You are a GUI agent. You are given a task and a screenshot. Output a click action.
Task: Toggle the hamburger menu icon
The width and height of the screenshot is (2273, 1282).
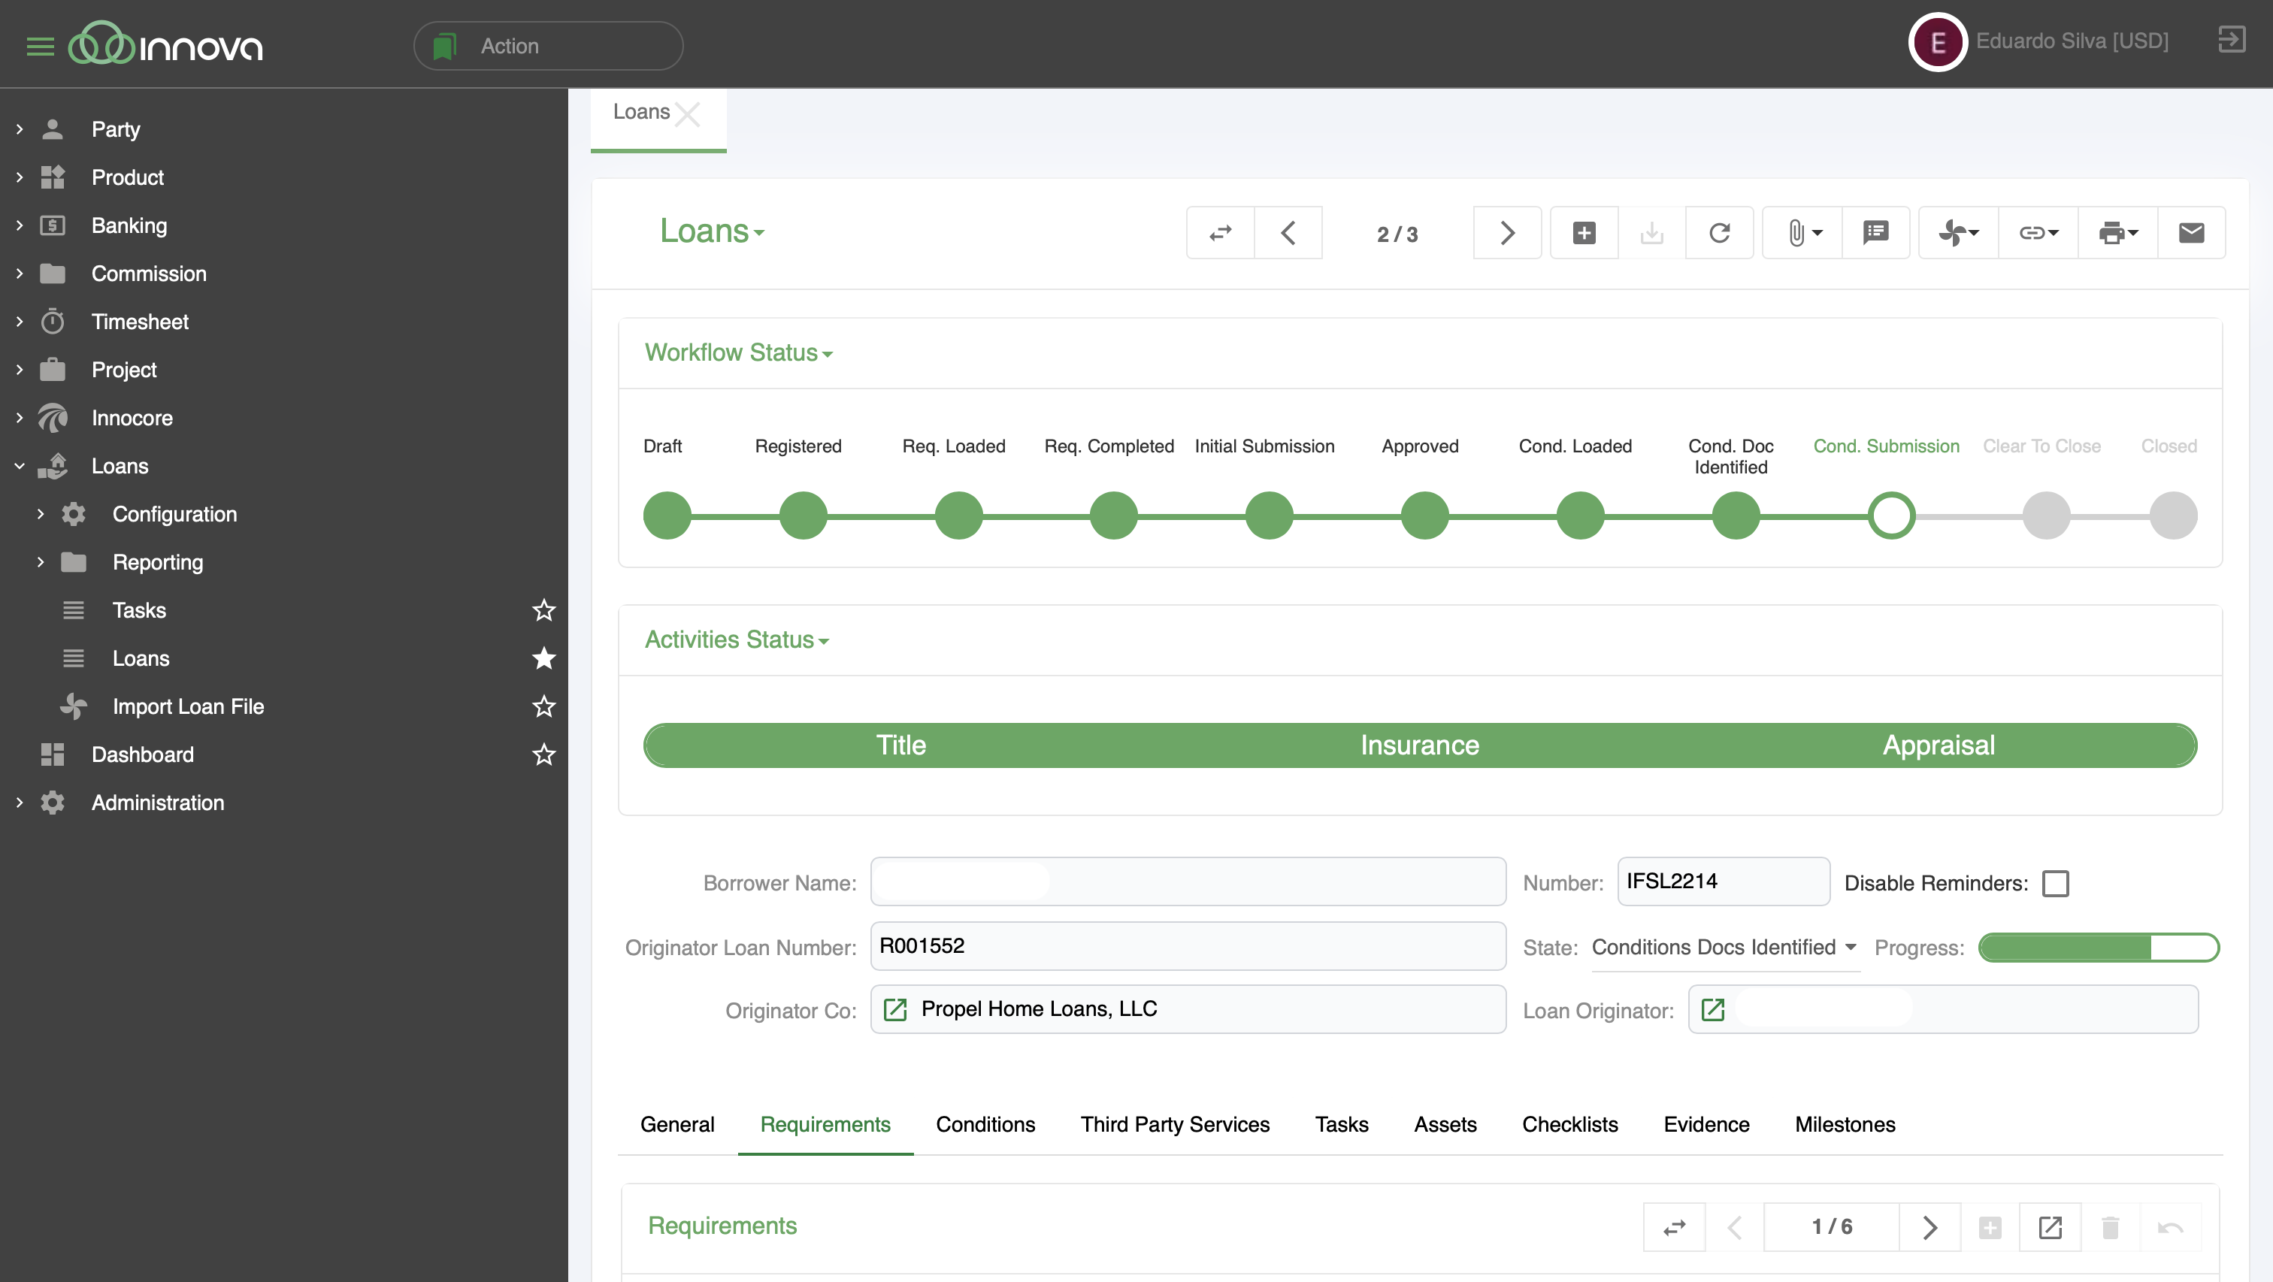[x=40, y=46]
